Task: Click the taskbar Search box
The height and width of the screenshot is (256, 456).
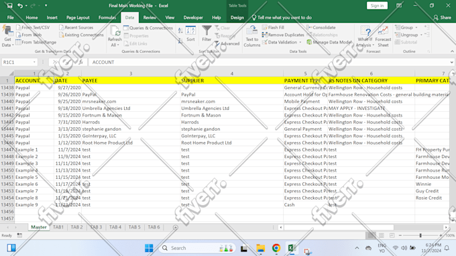Action: (x=197, y=248)
